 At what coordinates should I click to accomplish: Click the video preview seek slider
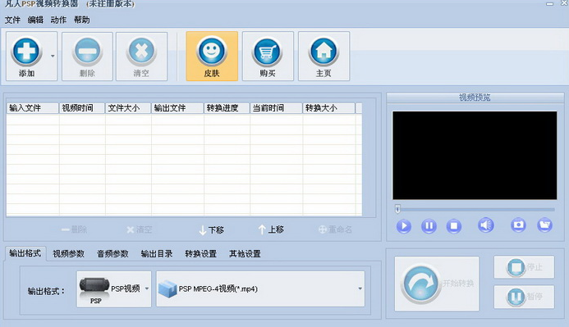pos(475,209)
